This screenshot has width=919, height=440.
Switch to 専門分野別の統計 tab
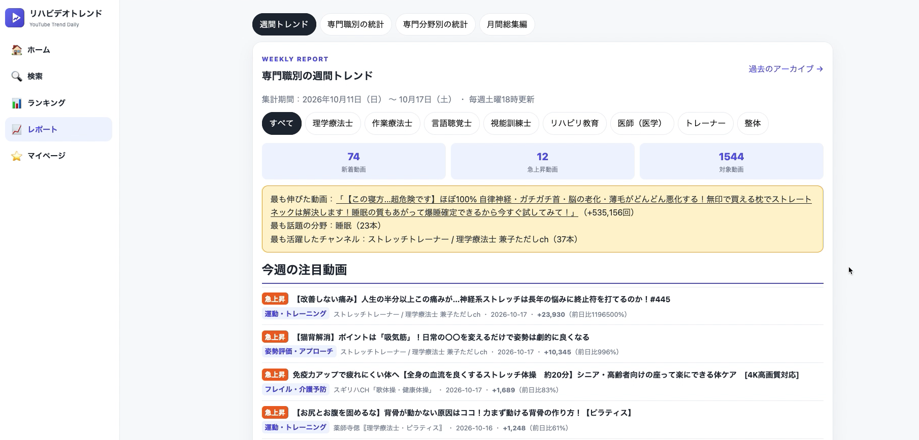click(x=436, y=24)
